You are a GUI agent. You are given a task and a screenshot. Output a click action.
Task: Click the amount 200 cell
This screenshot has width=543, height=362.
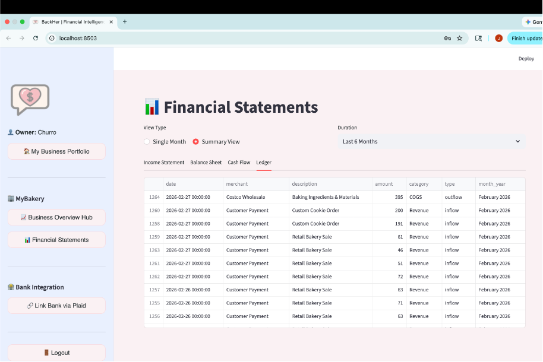coord(389,211)
